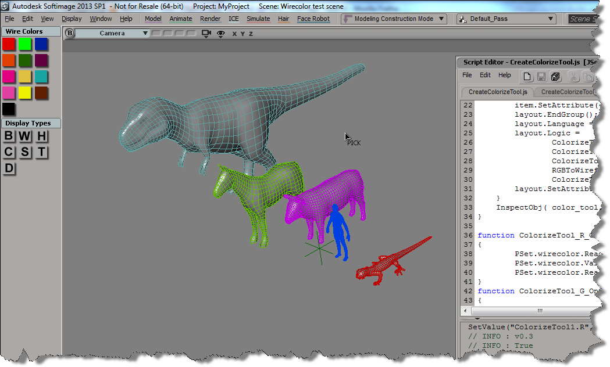Toggle the viewport B letter button

[70, 33]
